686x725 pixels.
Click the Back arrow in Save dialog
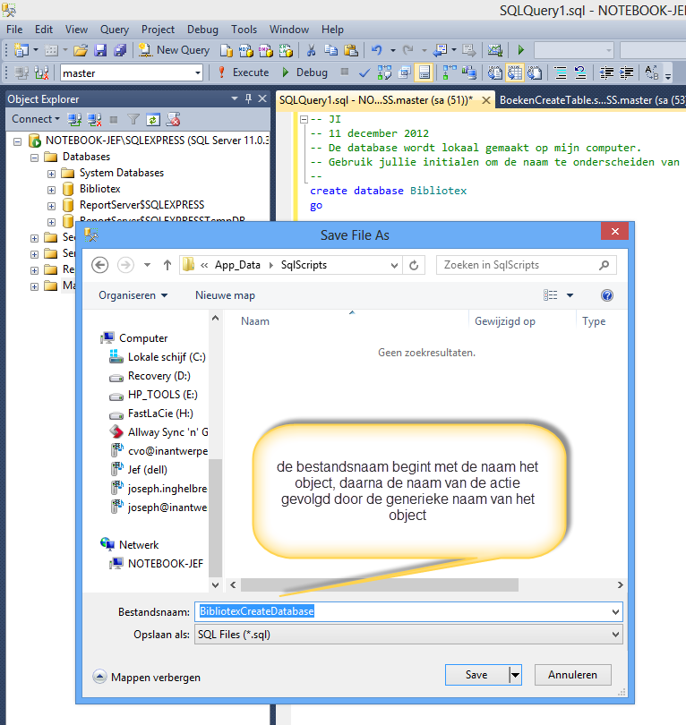click(x=100, y=265)
